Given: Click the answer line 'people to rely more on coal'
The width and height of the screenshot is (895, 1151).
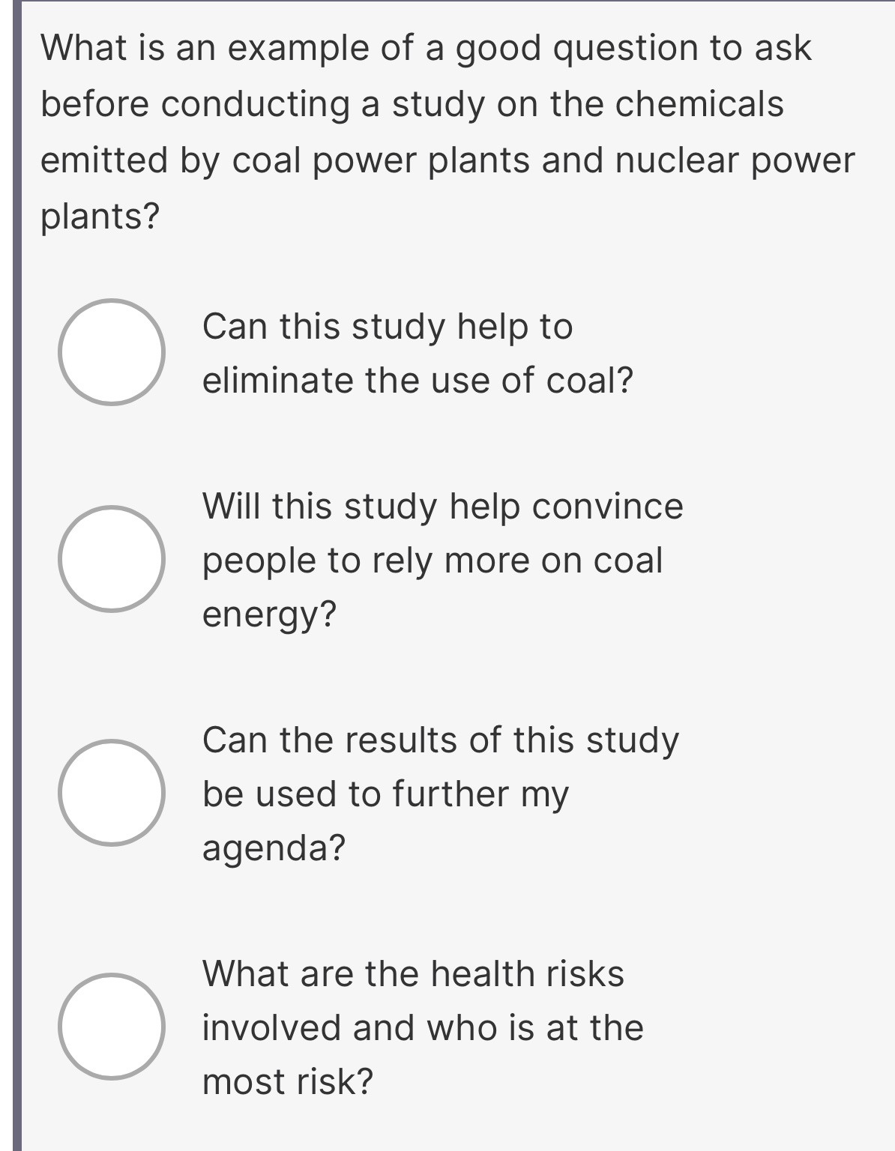Looking at the screenshot, I should (433, 560).
